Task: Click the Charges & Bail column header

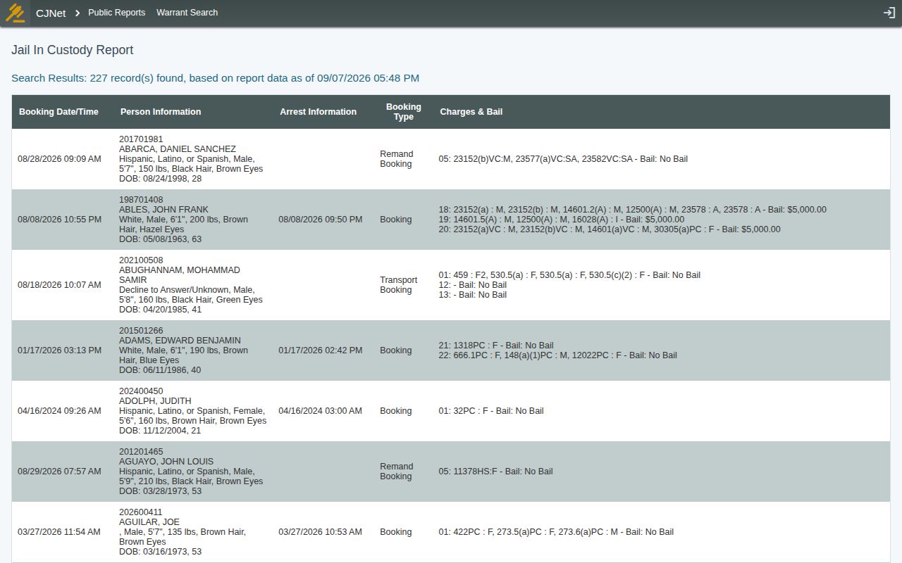Action: pos(471,112)
